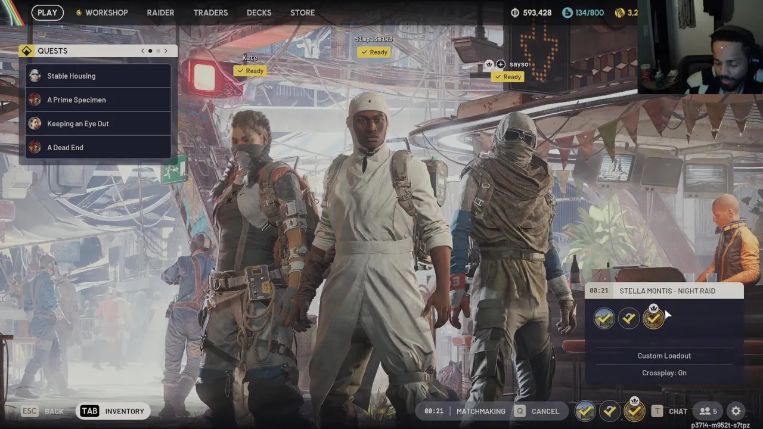This screenshot has height=429, width=763.
Task: Click the player name Kate
Action: [250, 58]
